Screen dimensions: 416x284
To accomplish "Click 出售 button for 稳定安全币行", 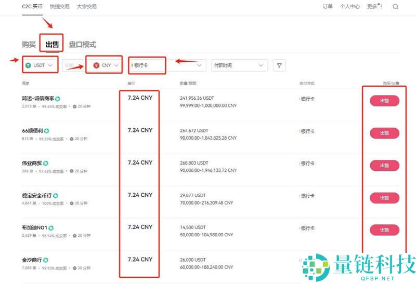I will [384, 198].
